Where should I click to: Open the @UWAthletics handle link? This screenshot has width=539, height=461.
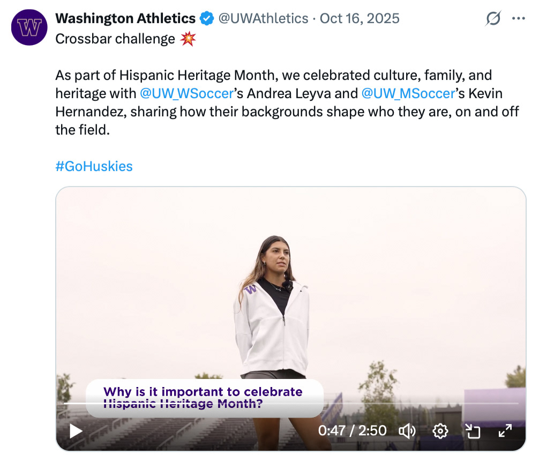pos(263,19)
